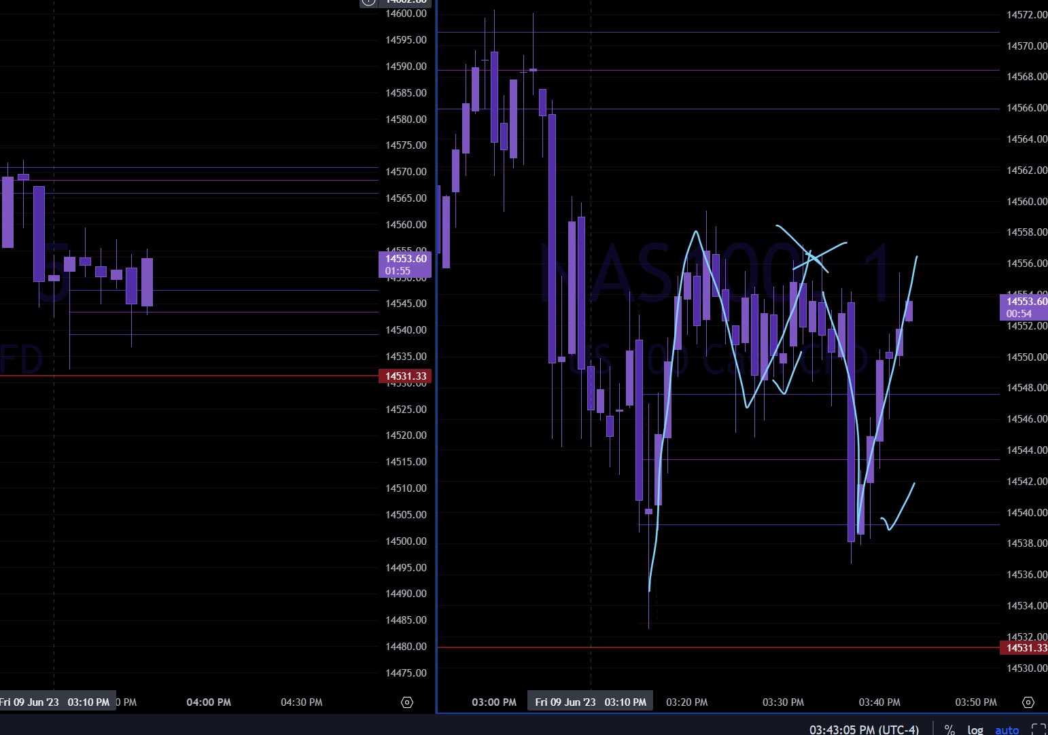
Task: Click the 14565.00 price scale value
Action: (x=406, y=198)
